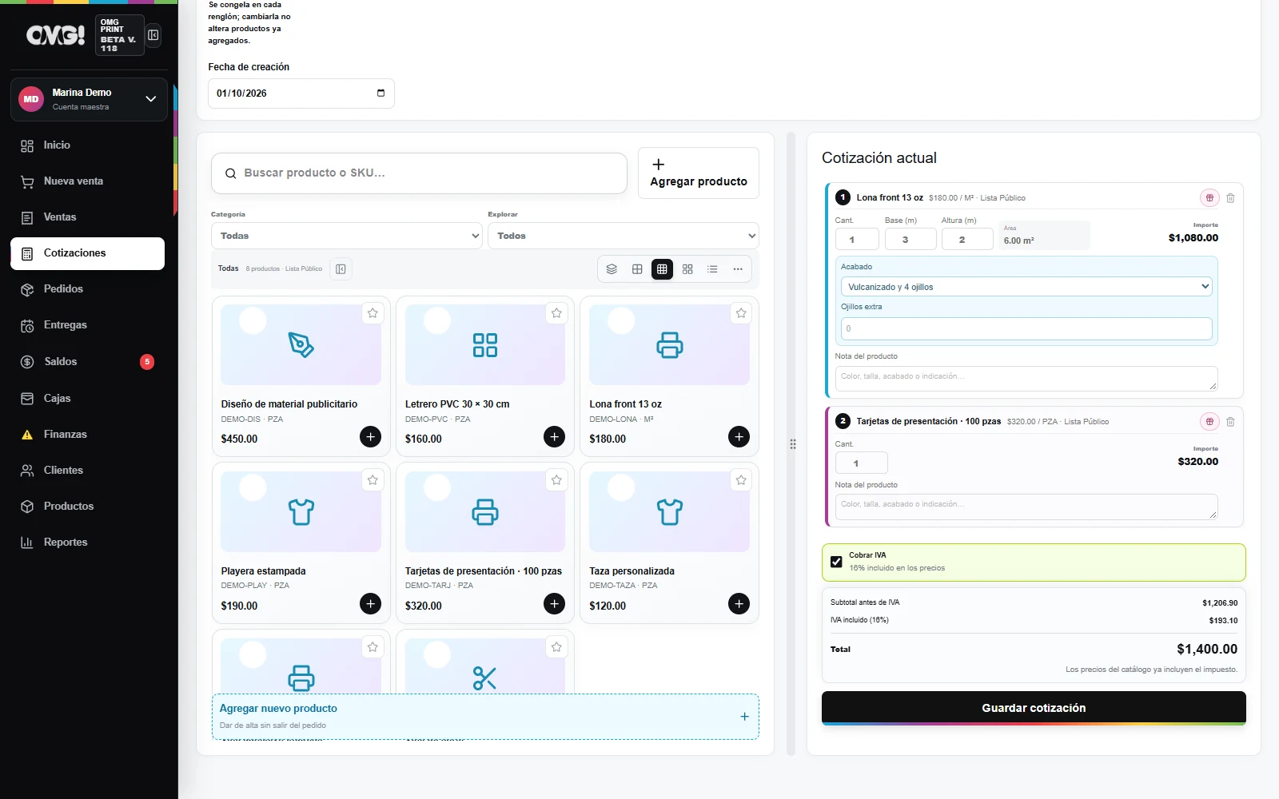This screenshot has width=1279, height=799.
Task: Open the Acabado dropdown Vulcanizado y 4 ojillos
Action: pos(1026,287)
